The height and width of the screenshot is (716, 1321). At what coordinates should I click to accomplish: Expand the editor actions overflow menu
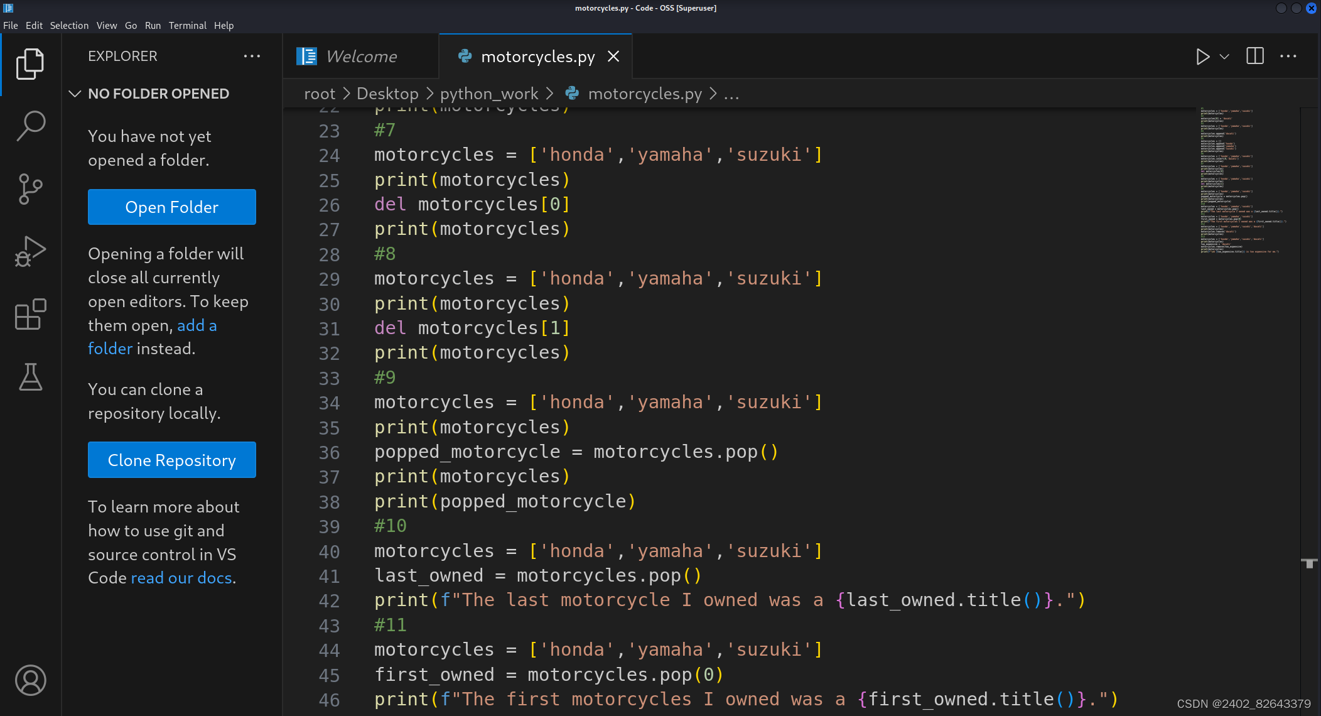click(x=1288, y=55)
